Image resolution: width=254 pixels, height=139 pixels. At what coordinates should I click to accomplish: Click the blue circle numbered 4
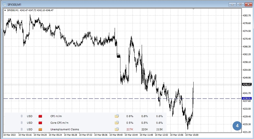pyautogui.click(x=237, y=125)
